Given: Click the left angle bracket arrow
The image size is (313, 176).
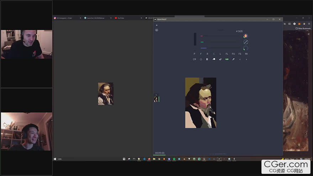Looking at the screenshot, I should [x=240, y=59].
